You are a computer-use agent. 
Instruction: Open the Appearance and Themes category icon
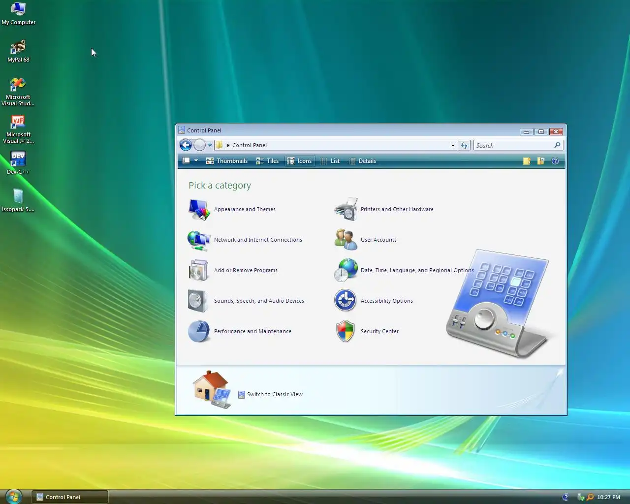coord(199,210)
